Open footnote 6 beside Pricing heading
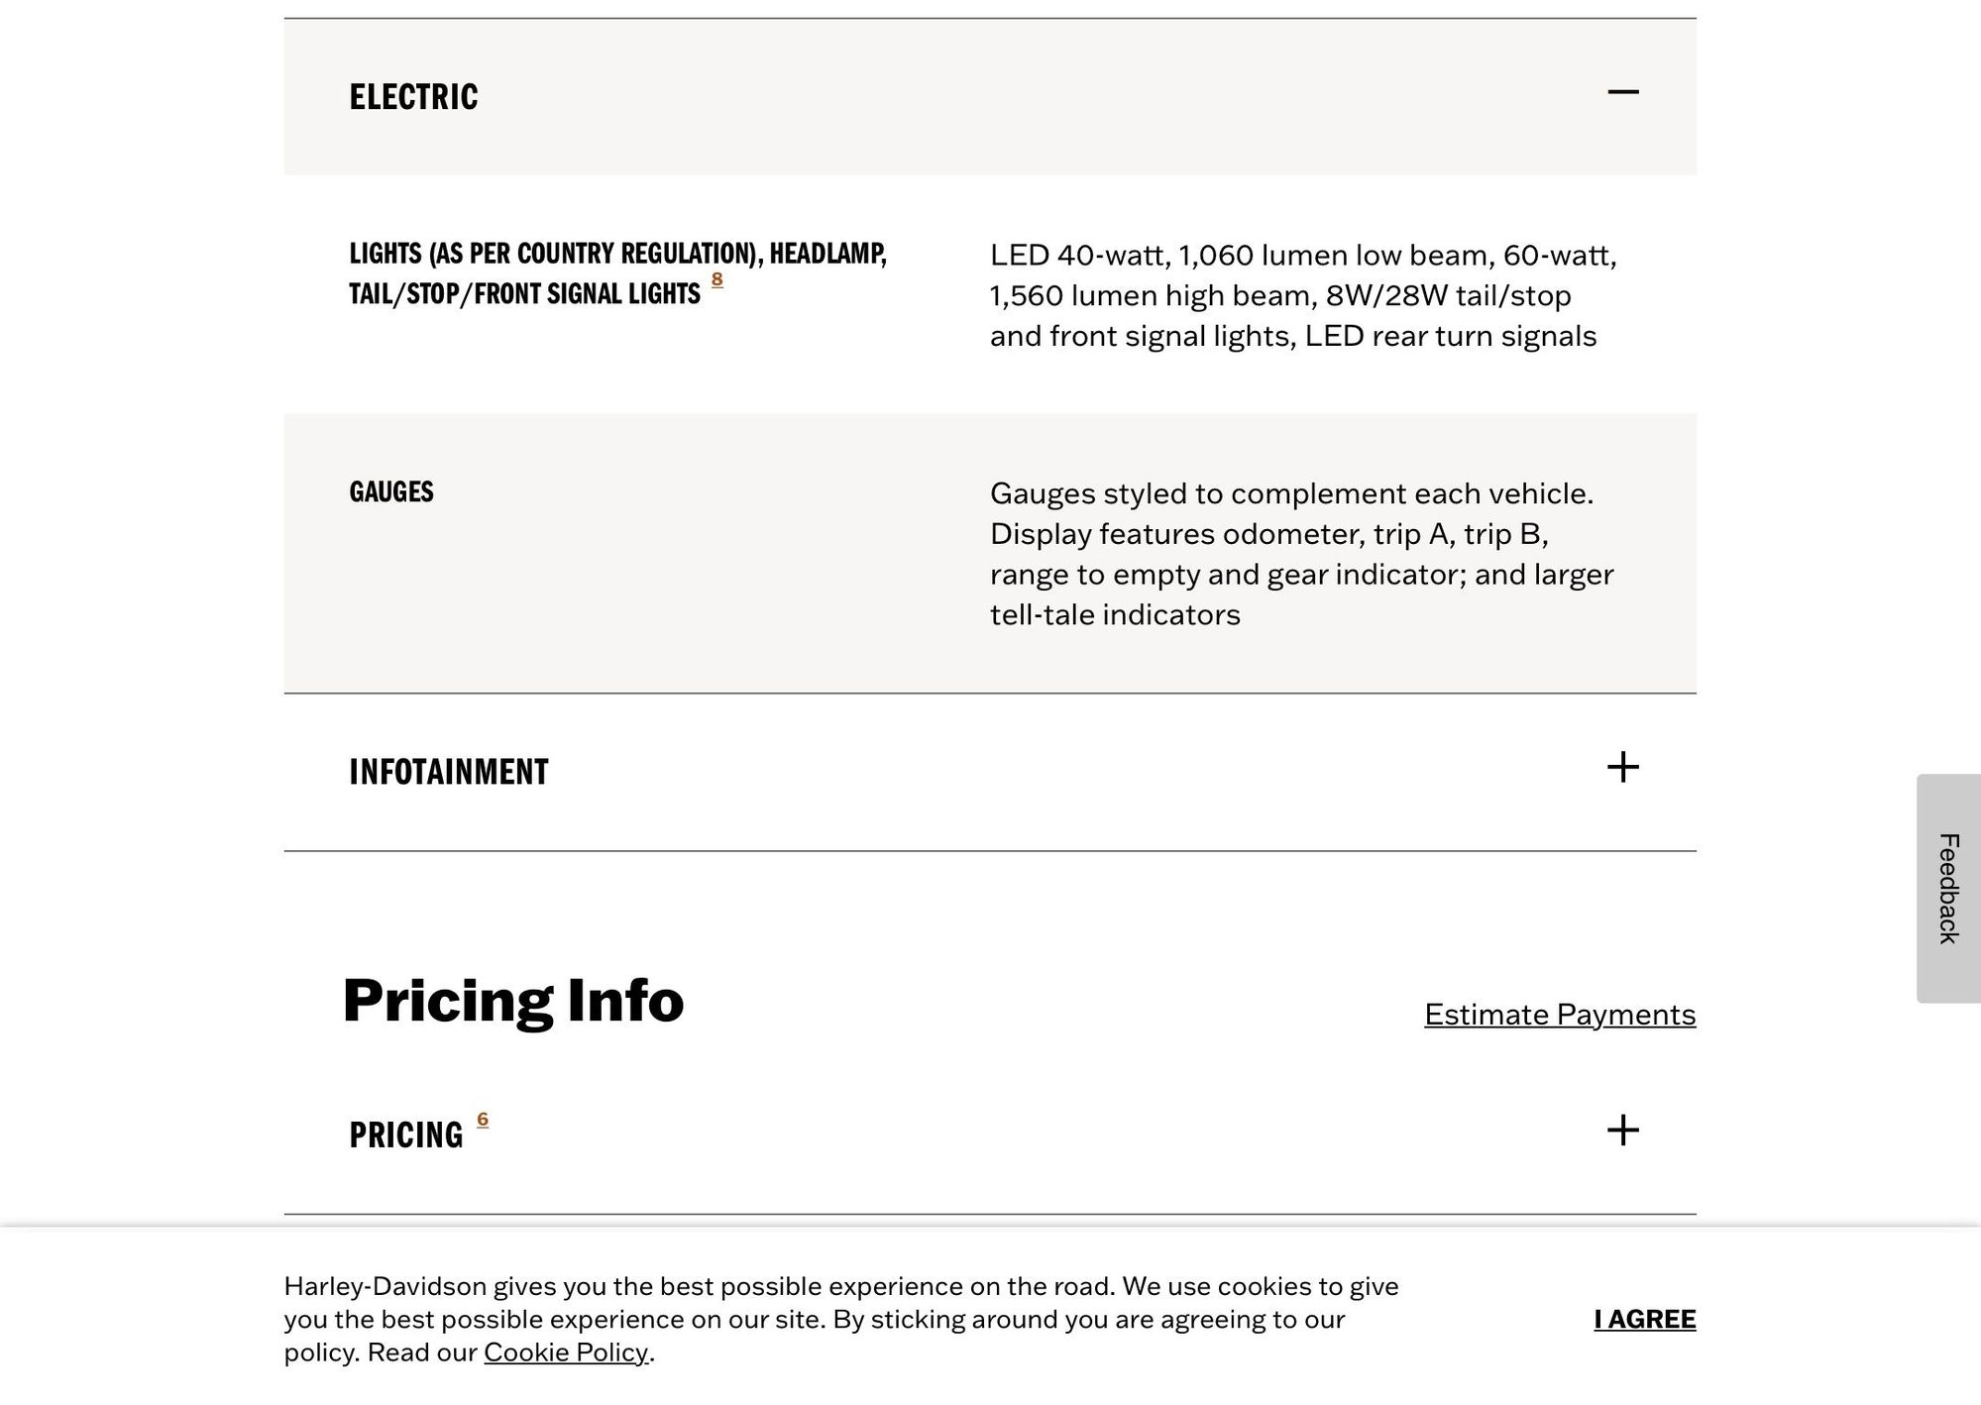This screenshot has height=1405, width=1981. click(x=483, y=1120)
